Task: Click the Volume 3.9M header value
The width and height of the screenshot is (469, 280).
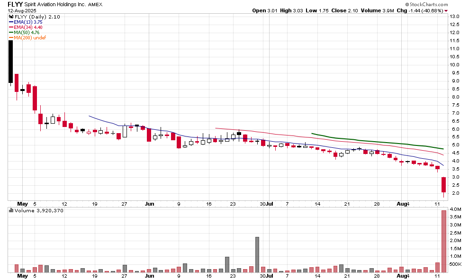Action: (x=377, y=10)
